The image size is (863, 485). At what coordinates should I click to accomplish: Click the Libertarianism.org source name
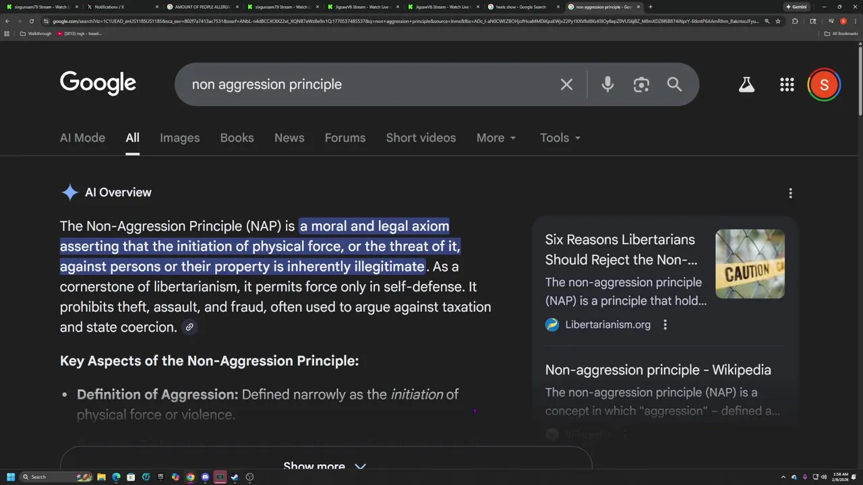tap(607, 325)
